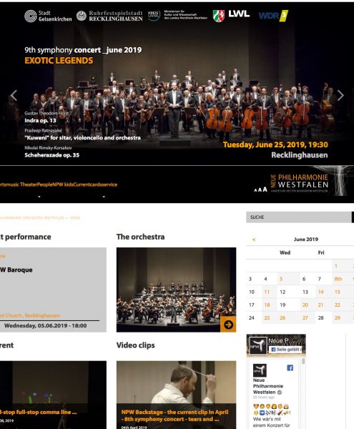Viewport: 354px width, 429px height.
Task: Open the orange arrow on the orchestra photo
Action: click(228, 325)
